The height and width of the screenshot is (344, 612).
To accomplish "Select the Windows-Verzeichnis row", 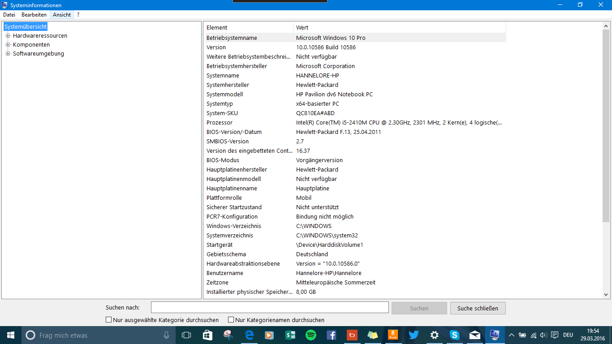I will pyautogui.click(x=355, y=226).
